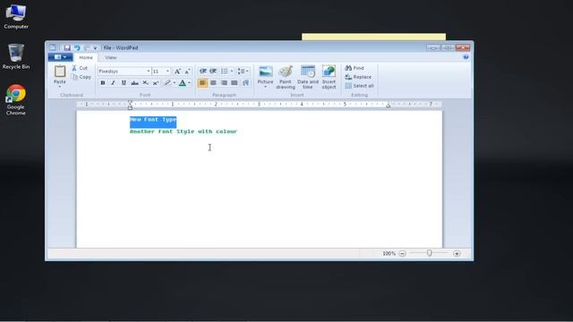This screenshot has width=573, height=322.
Task: Click the zoom slider thumb
Action: [x=430, y=253]
